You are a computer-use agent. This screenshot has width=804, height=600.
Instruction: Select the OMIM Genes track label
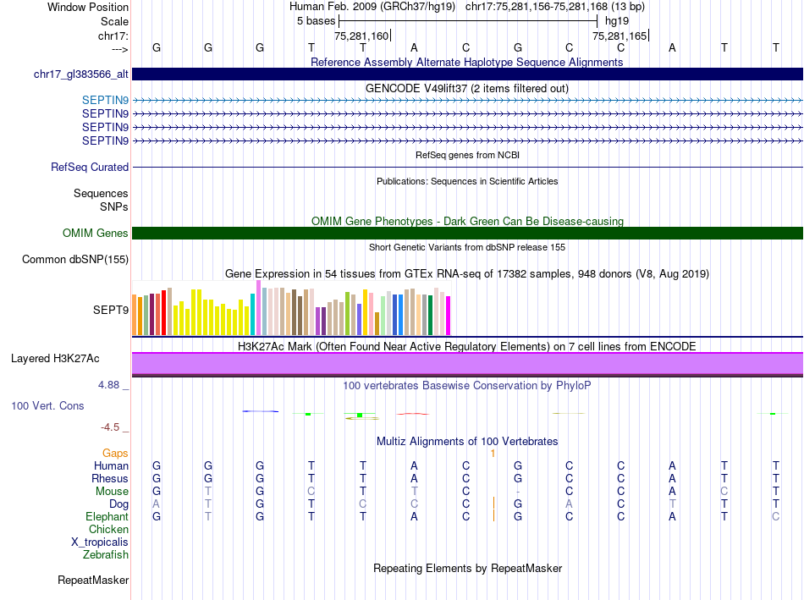96,234
